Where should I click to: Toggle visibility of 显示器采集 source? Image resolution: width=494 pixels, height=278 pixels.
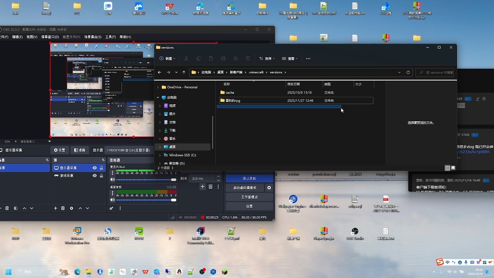click(95, 168)
